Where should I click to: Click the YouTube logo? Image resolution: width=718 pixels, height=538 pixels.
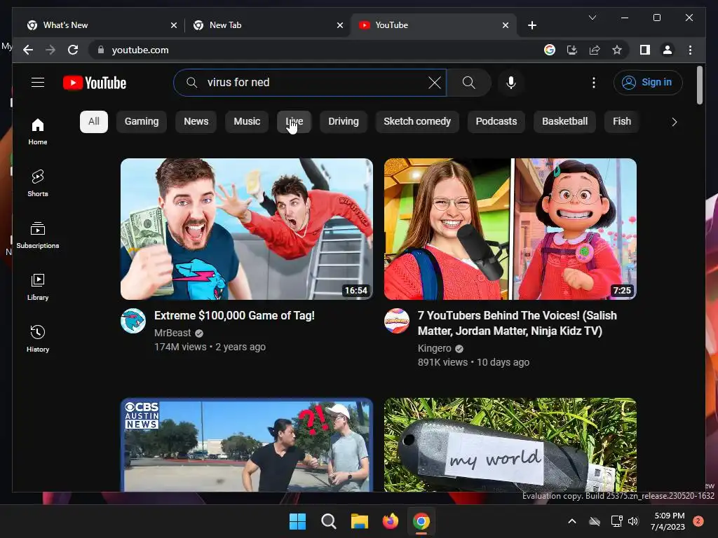coord(95,83)
